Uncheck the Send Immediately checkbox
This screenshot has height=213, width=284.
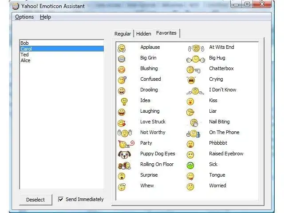(x=61, y=199)
